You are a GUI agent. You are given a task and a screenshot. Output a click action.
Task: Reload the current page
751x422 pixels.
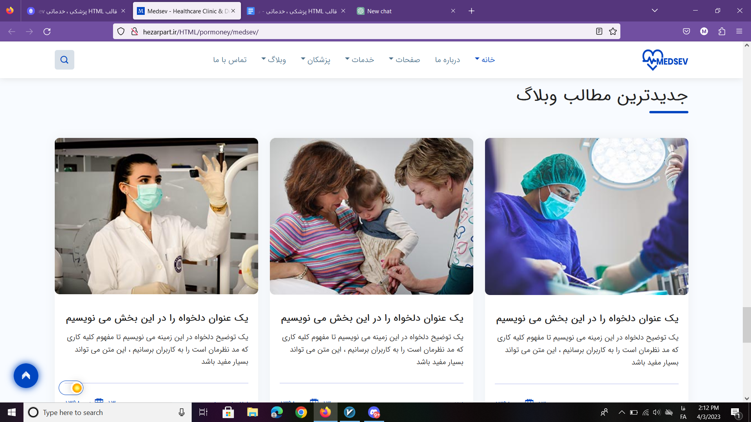point(47,32)
